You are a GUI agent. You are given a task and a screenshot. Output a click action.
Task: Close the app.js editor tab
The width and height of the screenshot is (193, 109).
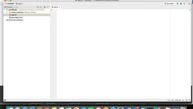click(x=60, y=7)
